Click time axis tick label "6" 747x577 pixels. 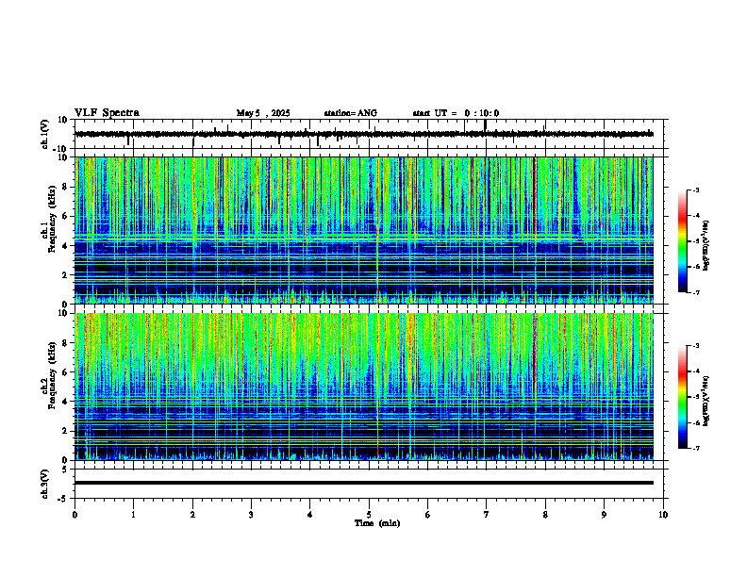(428, 515)
